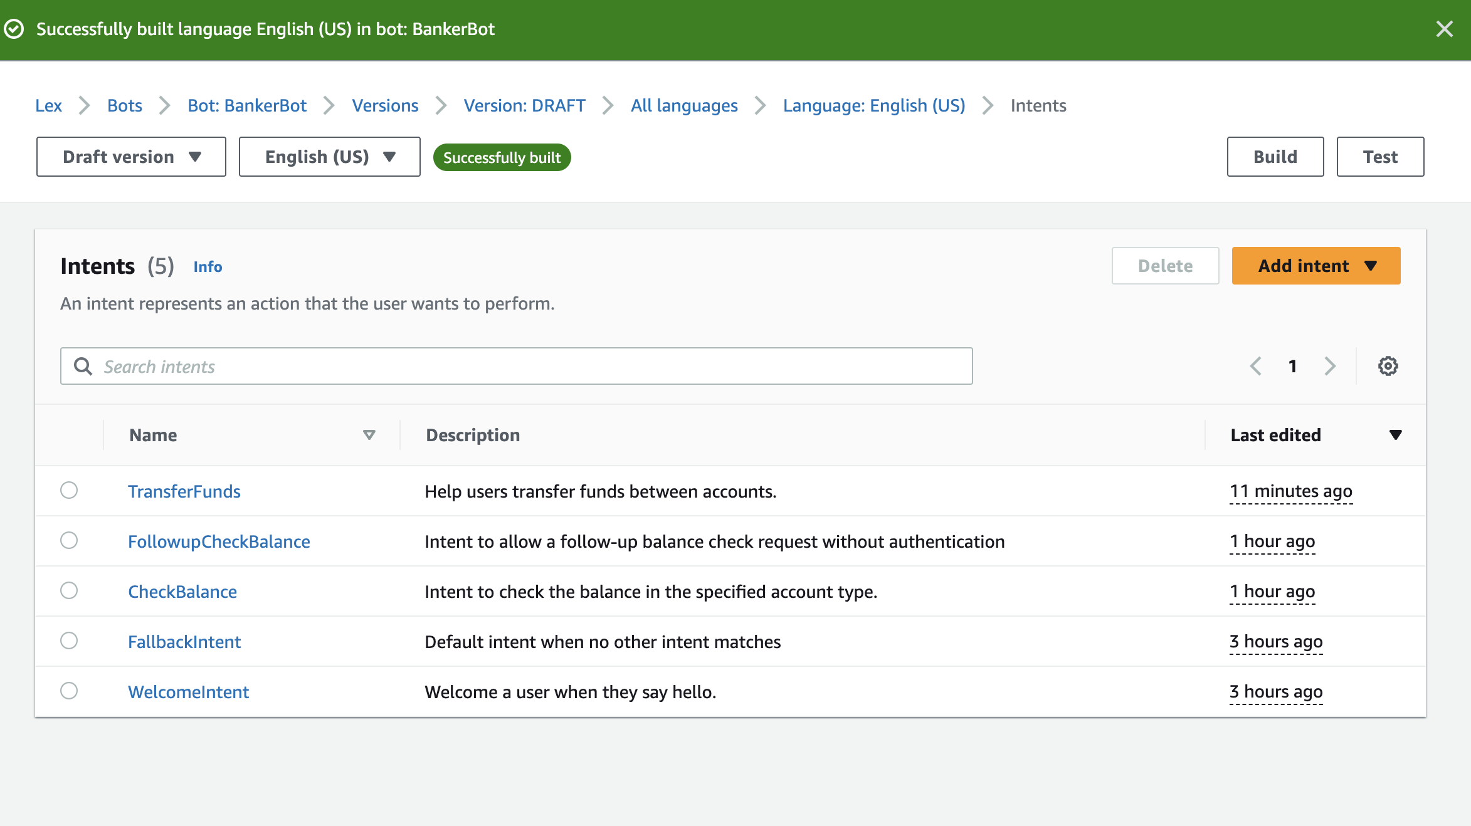Click the Build button
Screen dimensions: 1471x826
(1275, 157)
